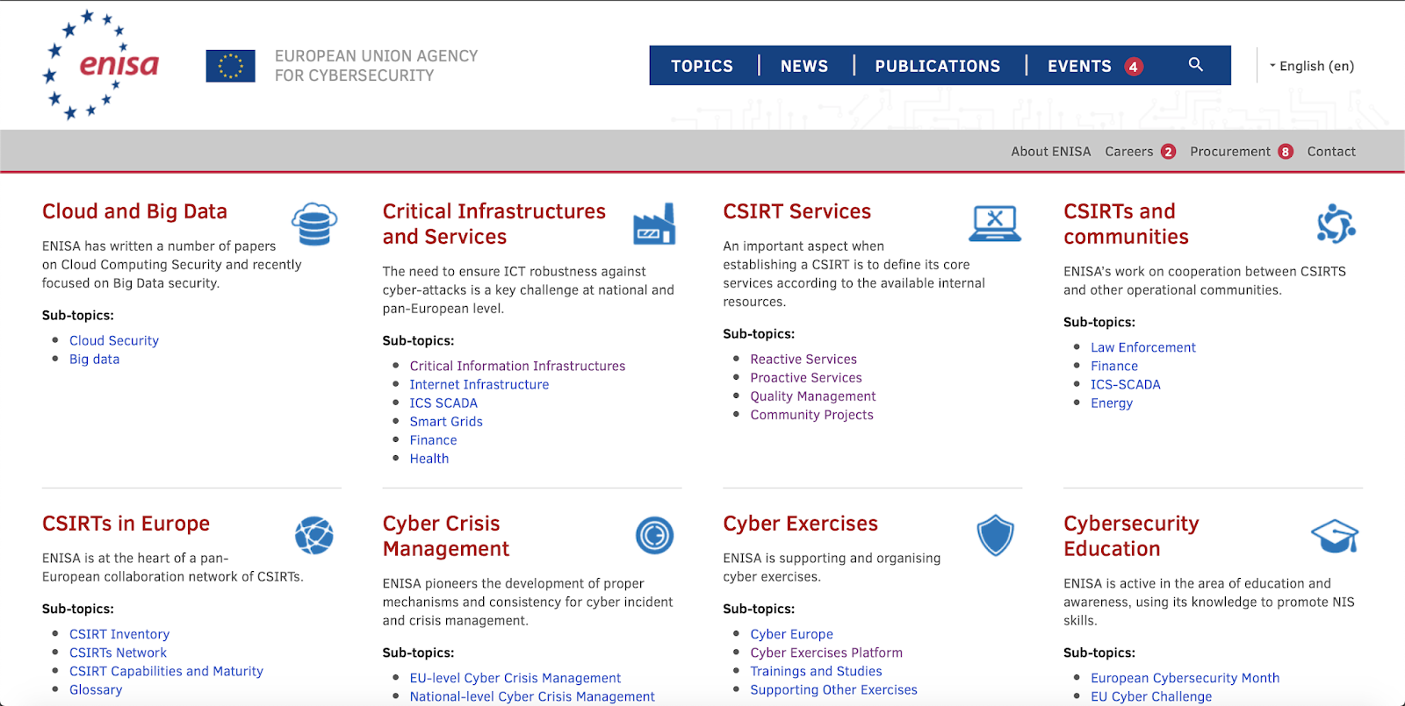Open the EVENTS menu
Screen dimensions: 1405x706
tap(1079, 66)
